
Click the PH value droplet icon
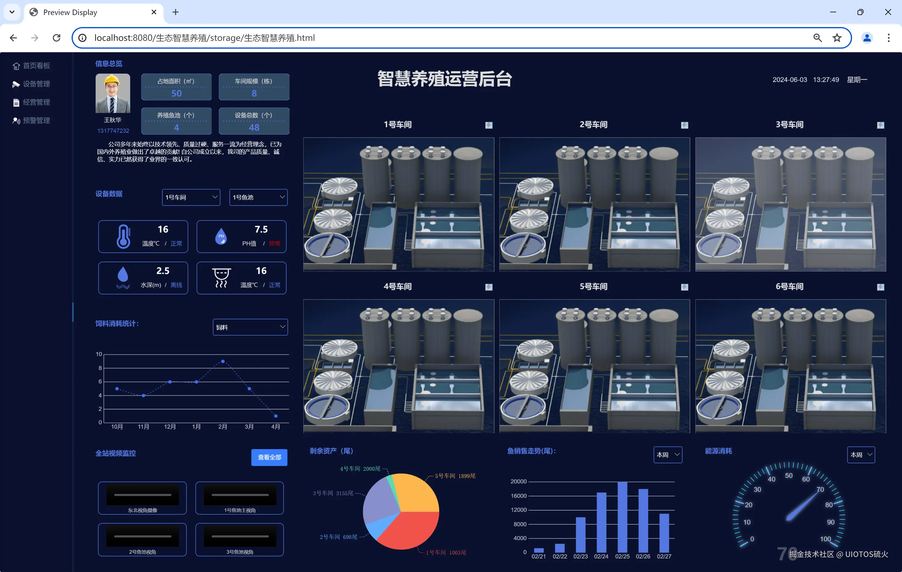(221, 237)
